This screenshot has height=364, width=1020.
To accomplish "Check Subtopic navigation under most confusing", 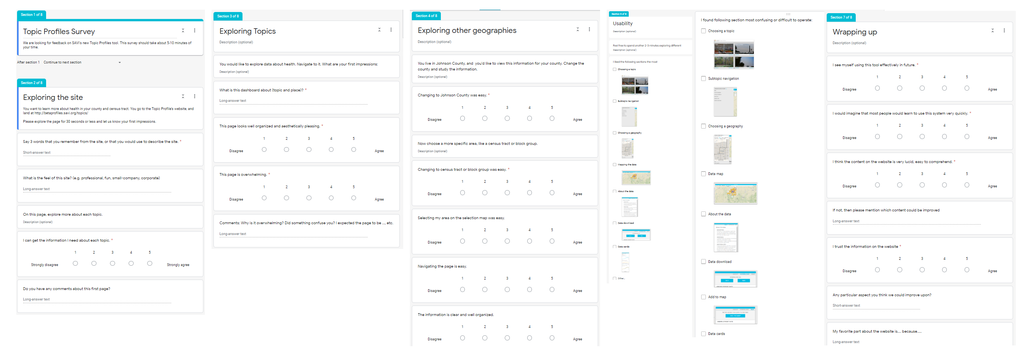I will click(x=703, y=79).
